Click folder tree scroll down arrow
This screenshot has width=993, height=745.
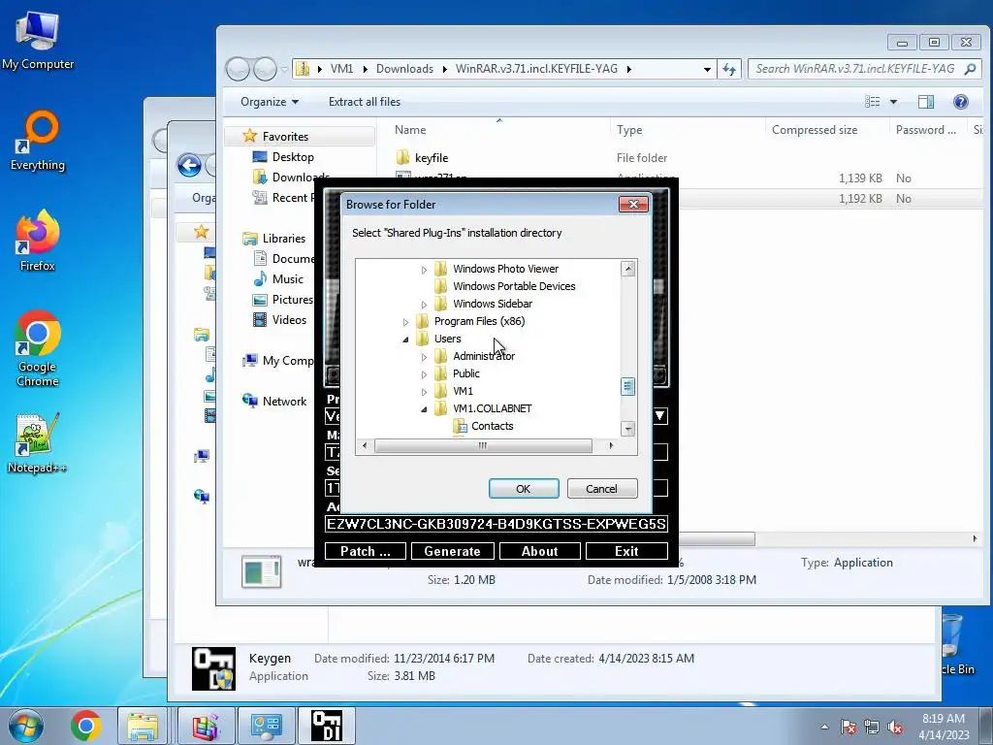(x=627, y=429)
